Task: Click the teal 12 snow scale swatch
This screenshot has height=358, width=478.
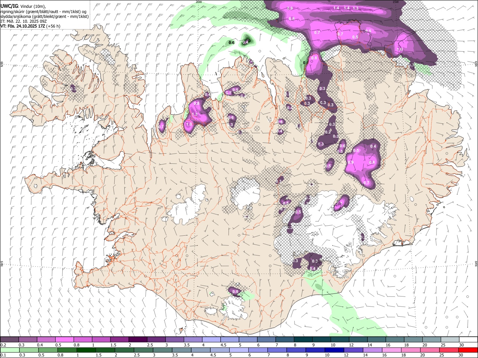Action: click(x=358, y=340)
